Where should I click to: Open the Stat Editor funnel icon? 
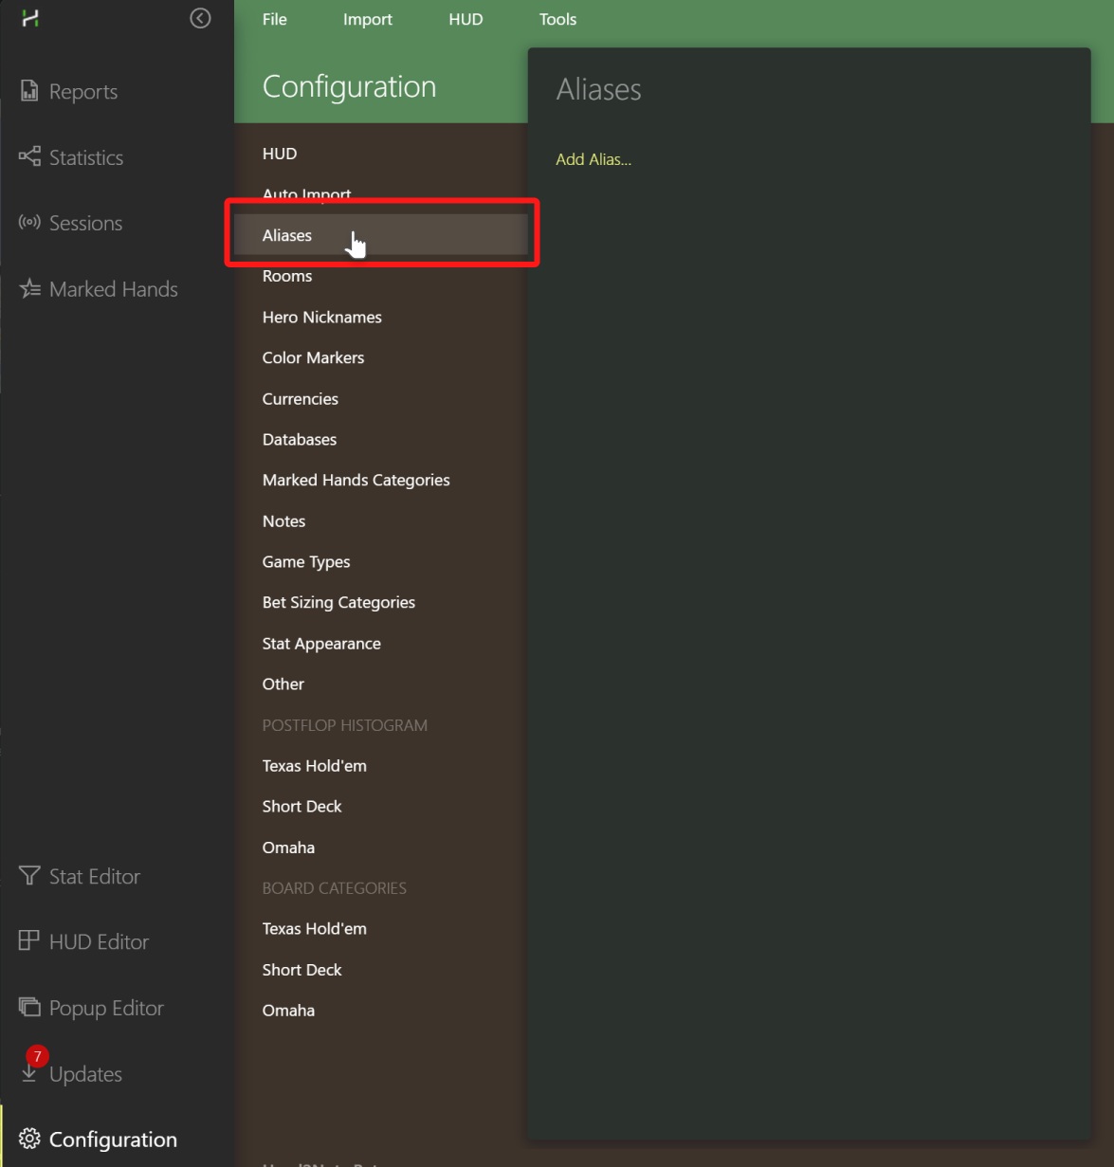pos(29,875)
